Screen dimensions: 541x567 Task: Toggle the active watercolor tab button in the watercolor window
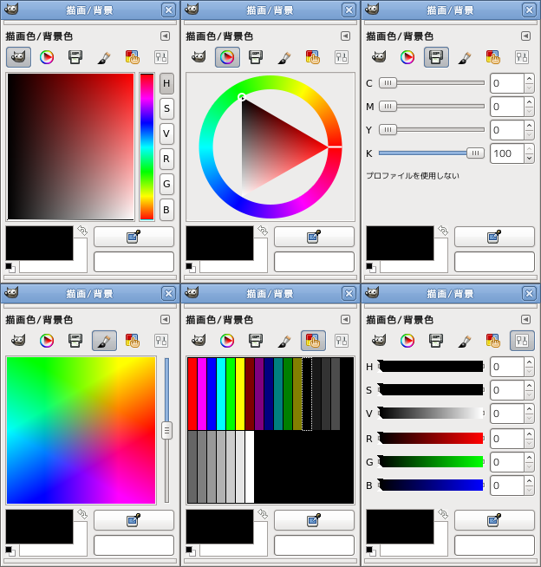pyautogui.click(x=104, y=341)
